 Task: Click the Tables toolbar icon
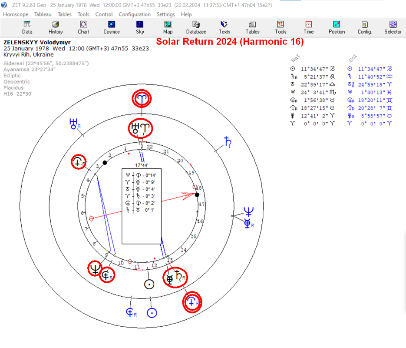coord(252,28)
